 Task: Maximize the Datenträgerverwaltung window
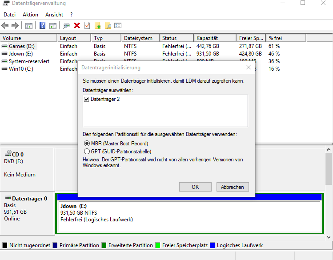coord(303,3)
